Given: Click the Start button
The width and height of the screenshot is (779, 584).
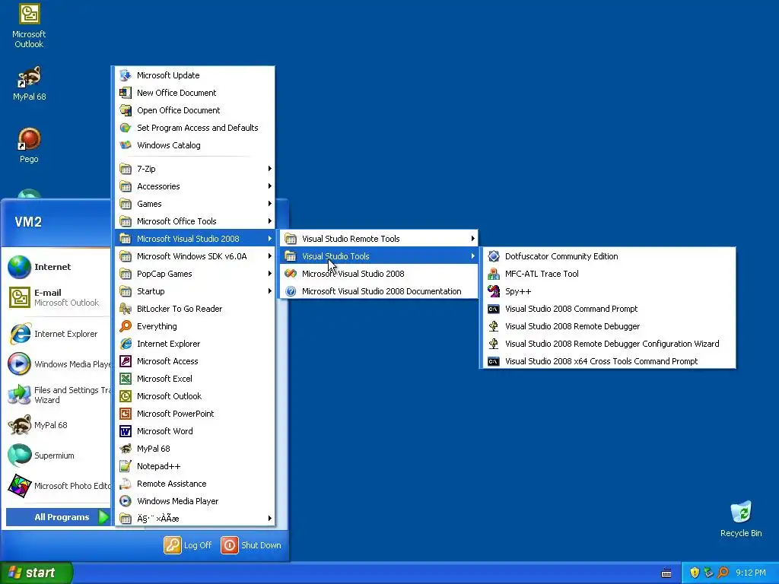Looking at the screenshot, I should click(35, 573).
